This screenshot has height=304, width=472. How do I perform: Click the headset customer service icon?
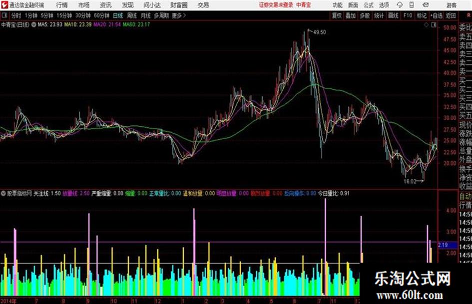pyautogui.click(x=400, y=5)
